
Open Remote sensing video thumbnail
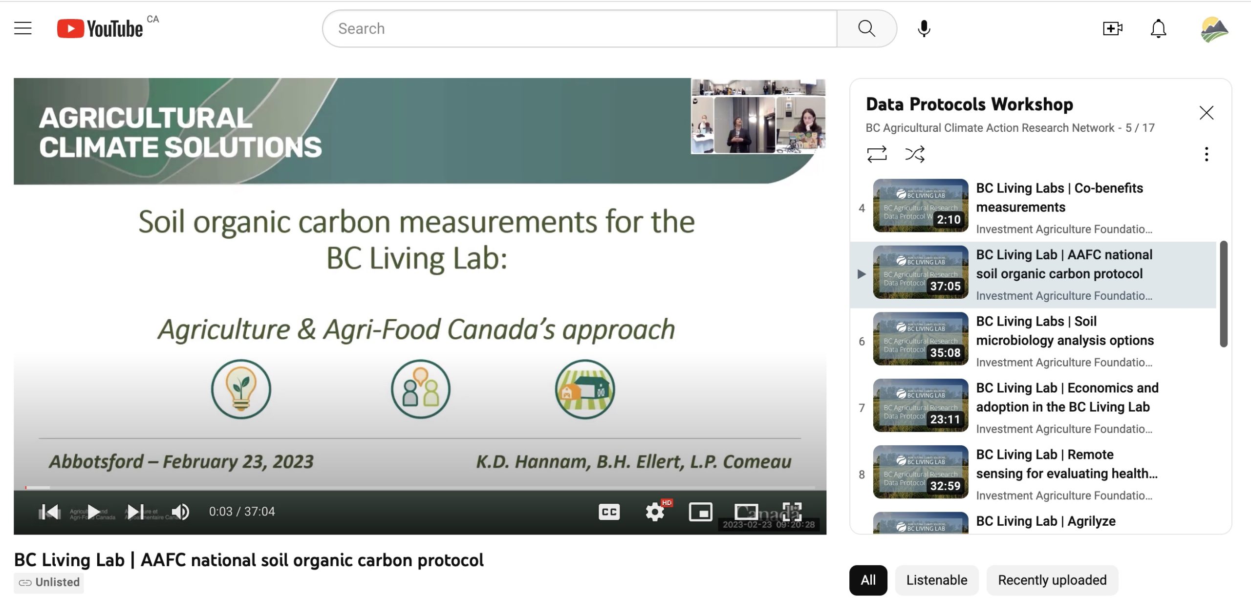coord(921,472)
